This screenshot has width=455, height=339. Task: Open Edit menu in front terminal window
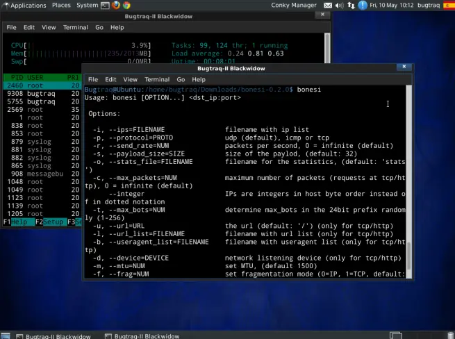110,79
